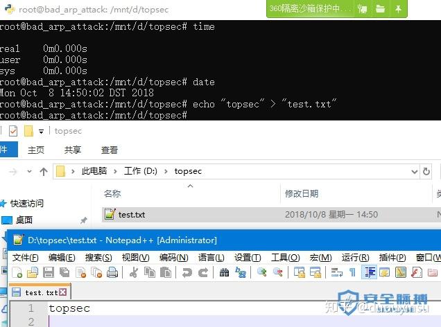Click the Find binoculars icon
This screenshot has width=441, height=327.
click(224, 272)
